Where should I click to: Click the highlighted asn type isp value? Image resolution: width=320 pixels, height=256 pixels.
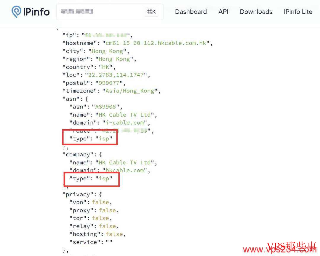tap(104, 139)
